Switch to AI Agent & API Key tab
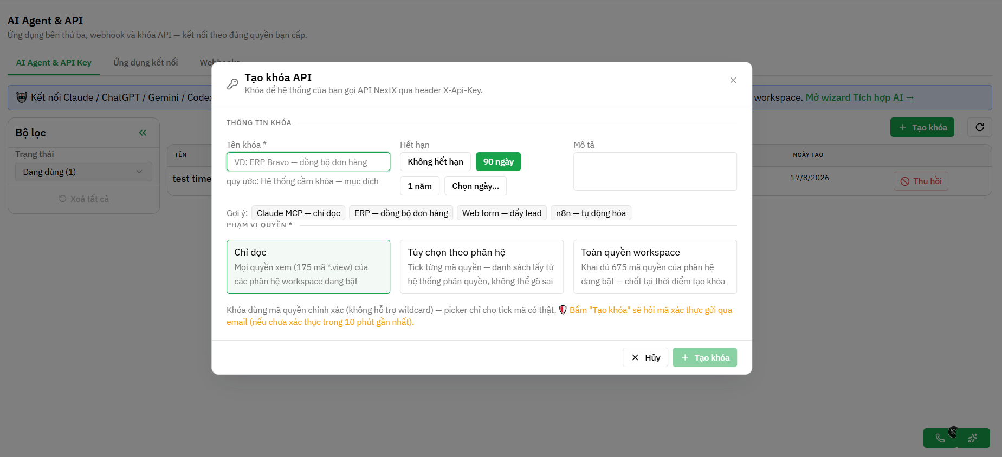1002x457 pixels. click(54, 63)
